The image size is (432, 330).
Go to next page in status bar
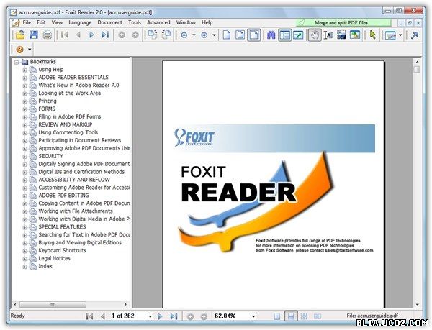tap(160, 316)
